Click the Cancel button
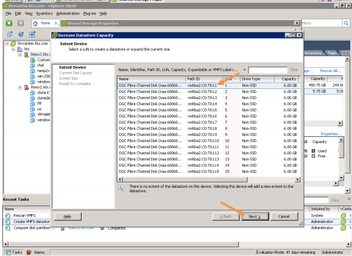Screen dimensions: 352x256 coord(284,216)
